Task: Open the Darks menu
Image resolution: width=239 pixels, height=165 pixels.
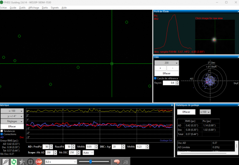Action: tap(45, 8)
